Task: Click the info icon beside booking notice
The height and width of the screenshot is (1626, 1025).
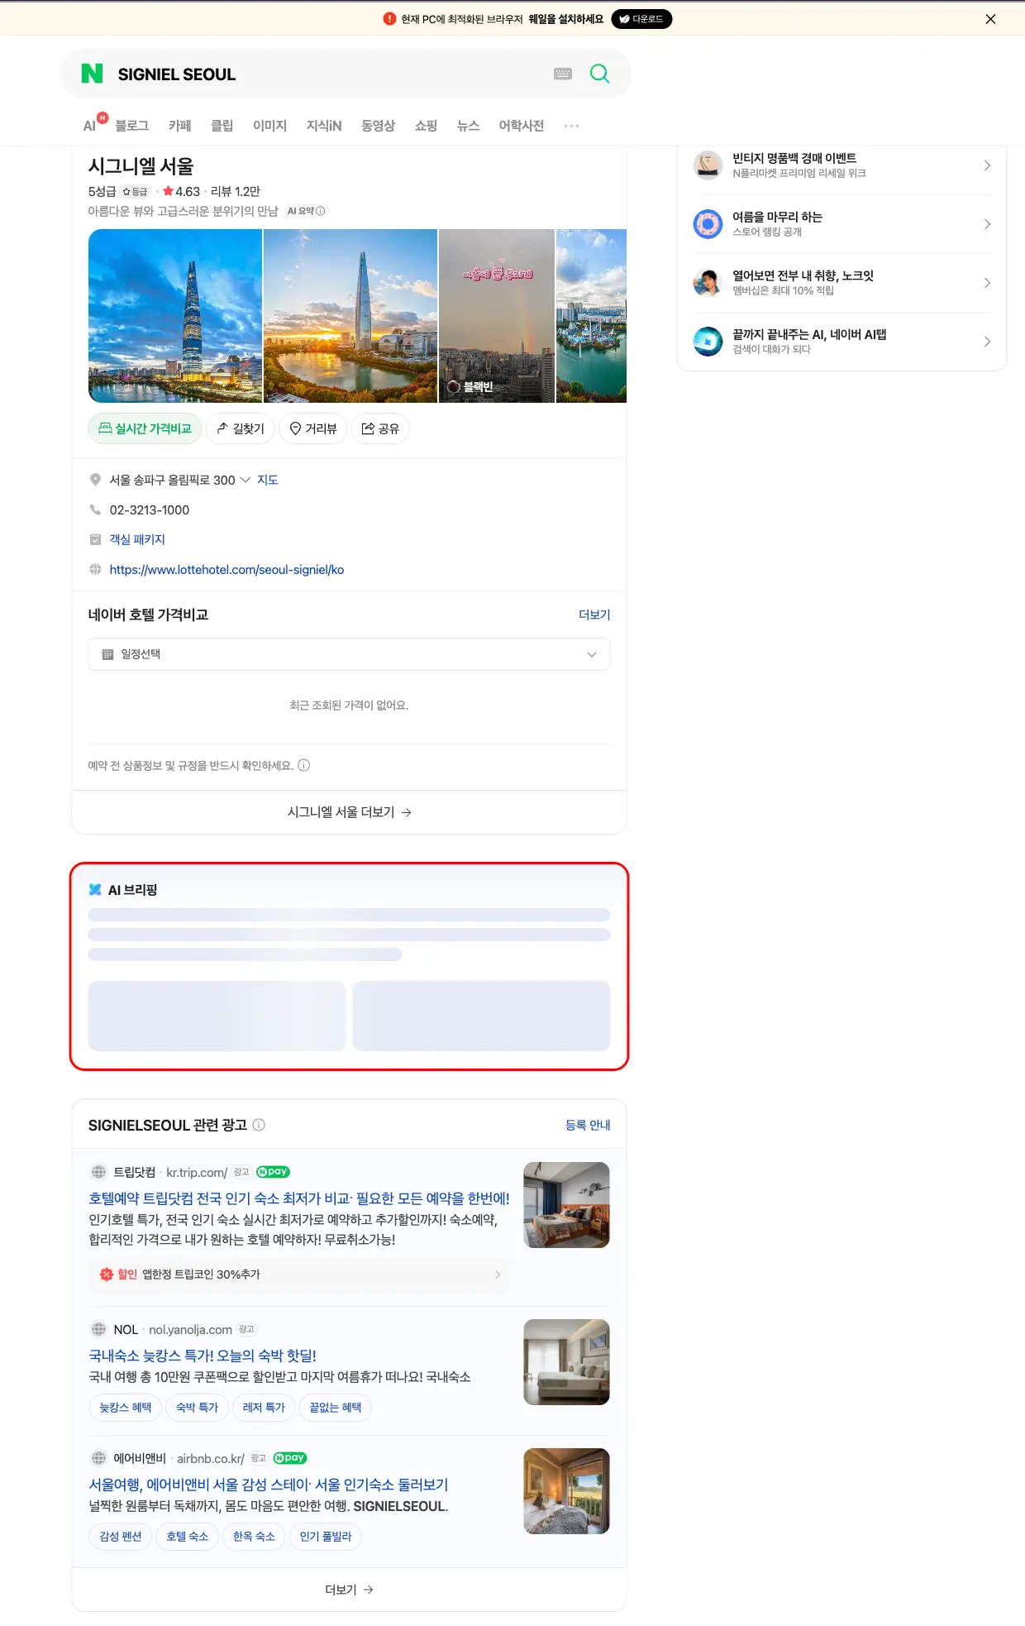Action: click(x=304, y=765)
